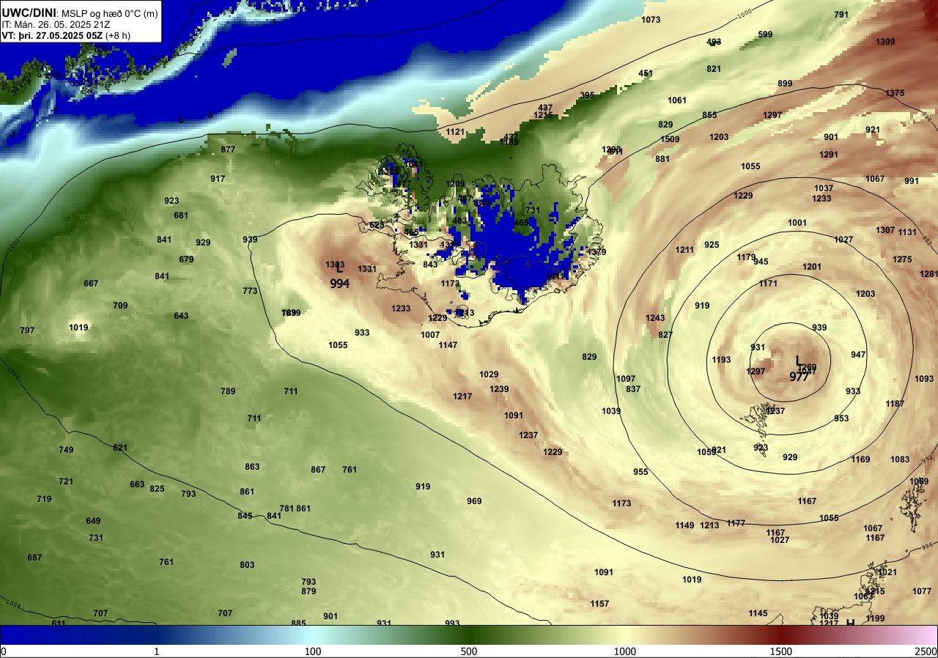
Task: Click the height value 1379
Action: 597,252
